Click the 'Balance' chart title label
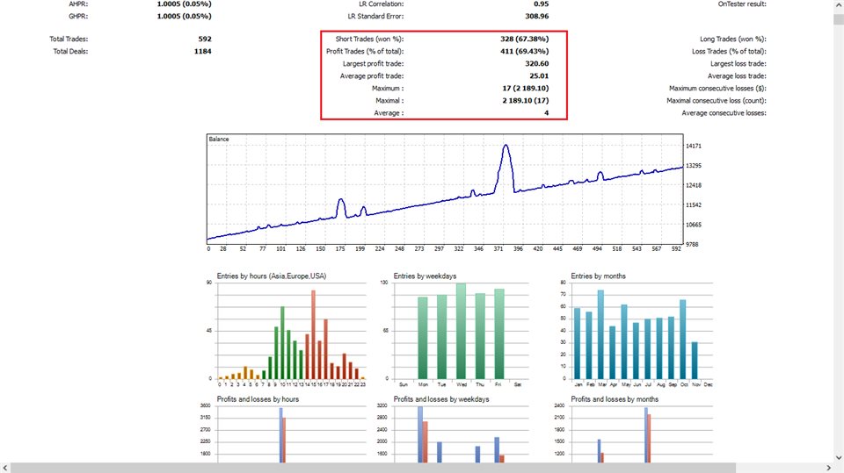 pos(219,140)
